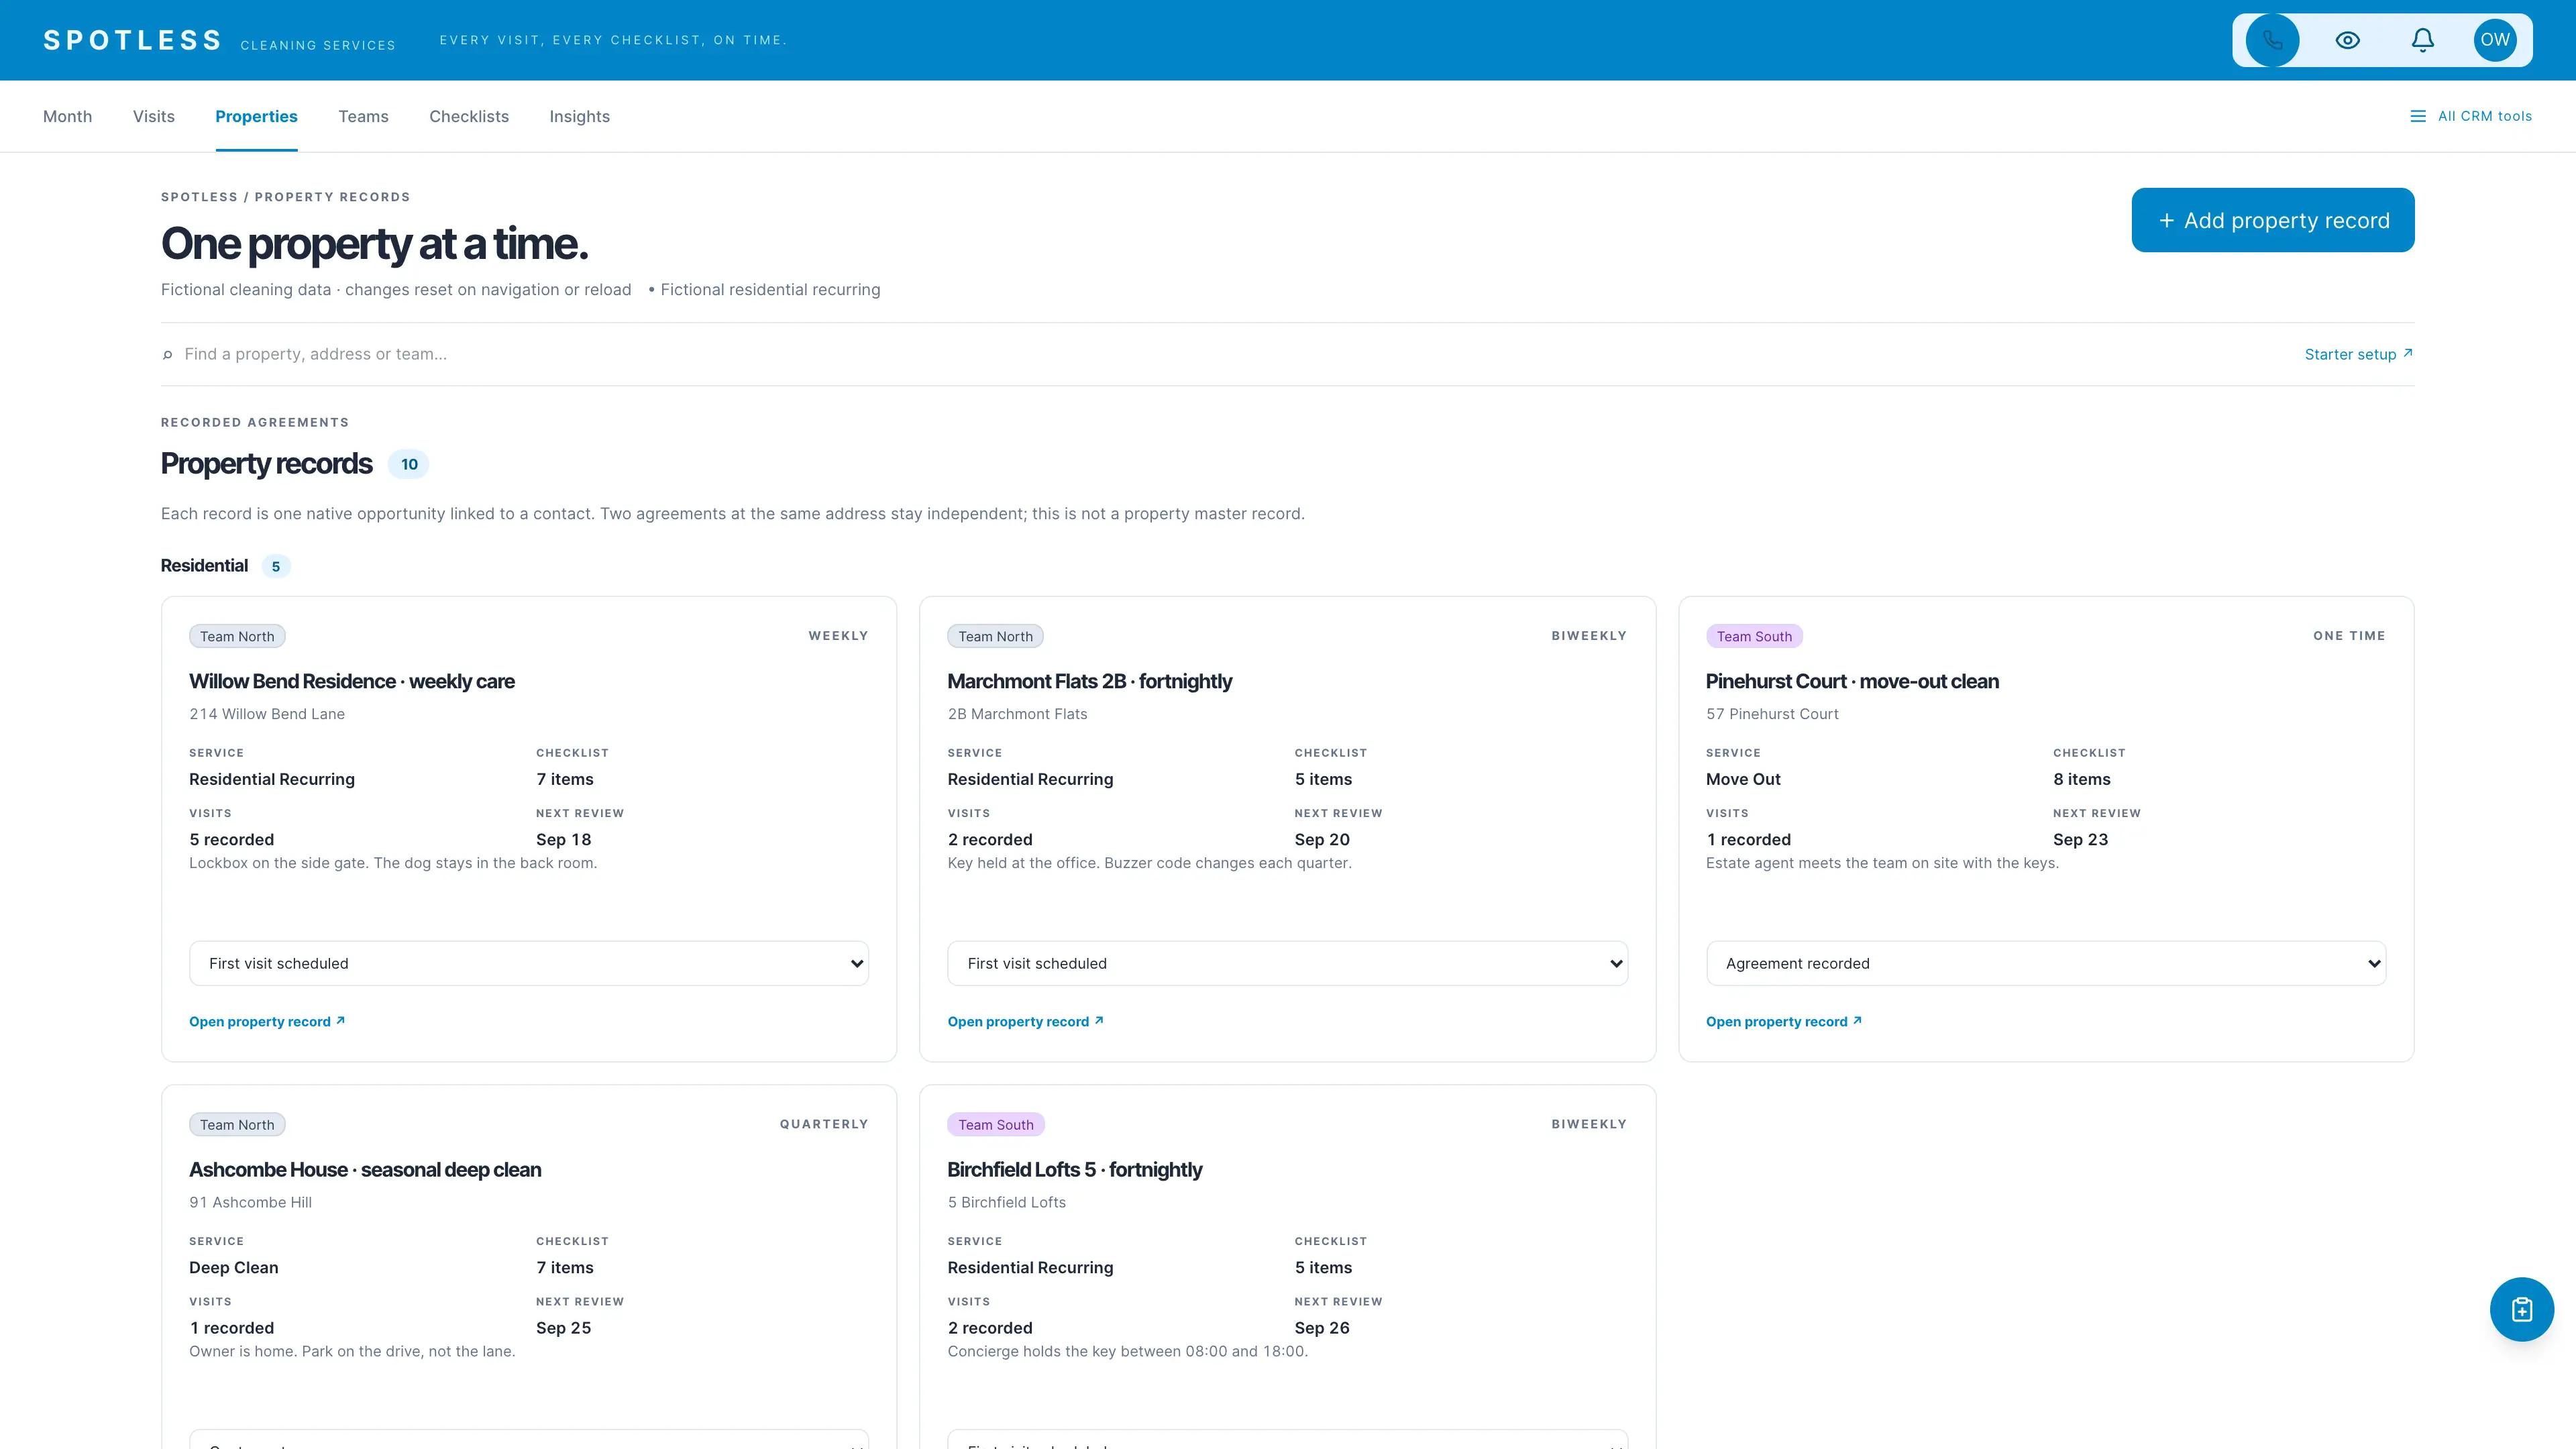2576x1449 pixels.
Task: Click the Residential count badge 5
Action: click(276, 566)
